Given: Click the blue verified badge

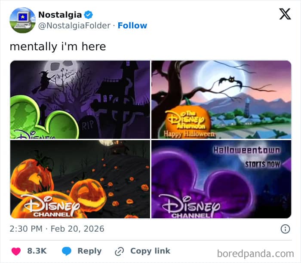Looking at the screenshot, I should click(x=89, y=15).
